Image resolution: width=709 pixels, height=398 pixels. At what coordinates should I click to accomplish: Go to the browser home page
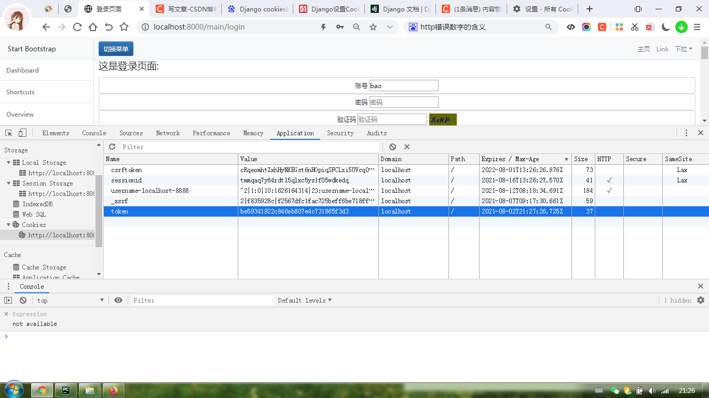coord(92,27)
